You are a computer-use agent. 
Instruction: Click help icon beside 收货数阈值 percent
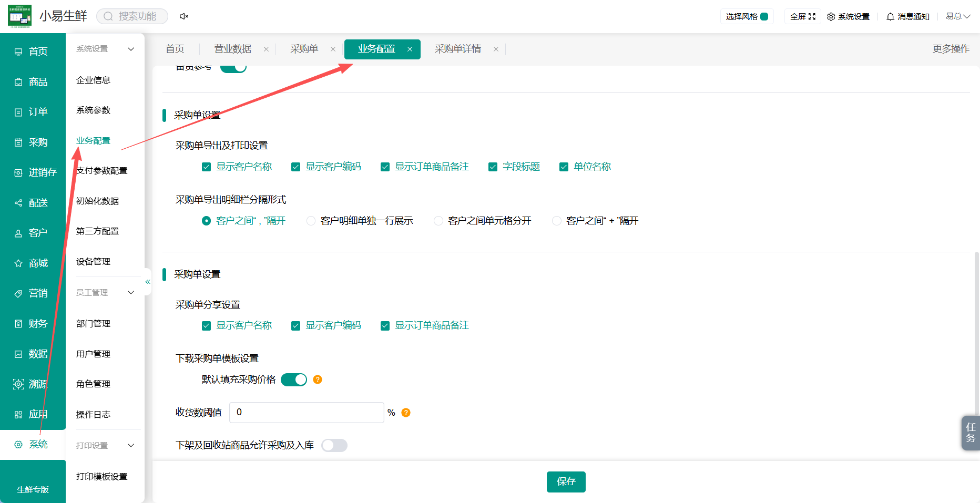406,413
